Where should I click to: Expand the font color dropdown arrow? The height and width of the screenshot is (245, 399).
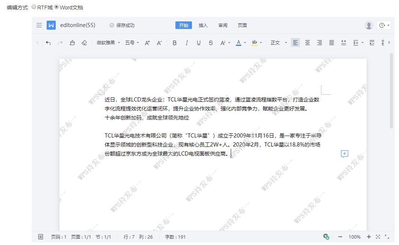point(245,43)
